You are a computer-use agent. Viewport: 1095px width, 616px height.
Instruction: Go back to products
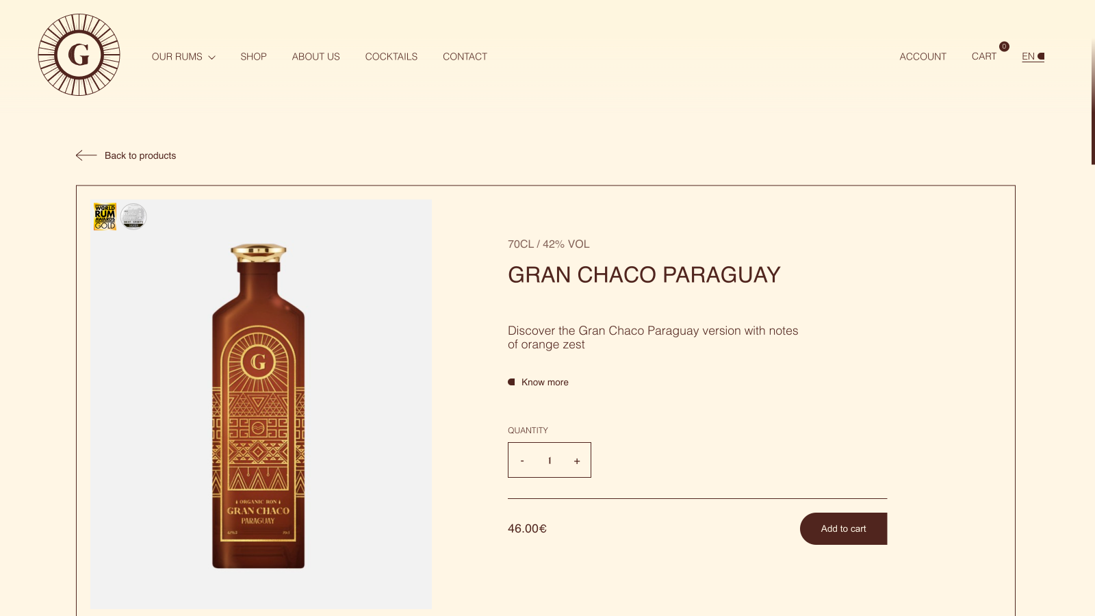tap(140, 155)
